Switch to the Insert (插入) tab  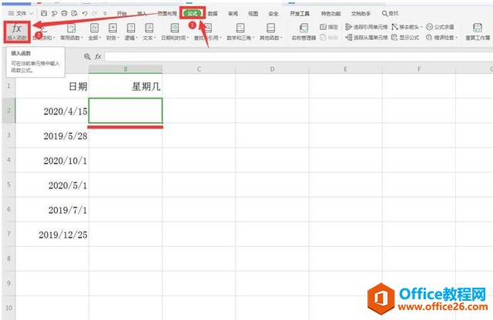tap(142, 14)
